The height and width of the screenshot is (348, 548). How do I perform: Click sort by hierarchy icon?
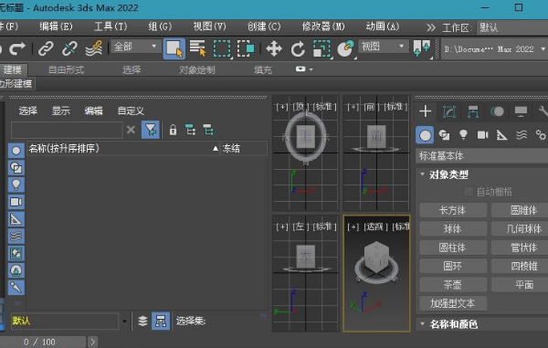[161, 322]
